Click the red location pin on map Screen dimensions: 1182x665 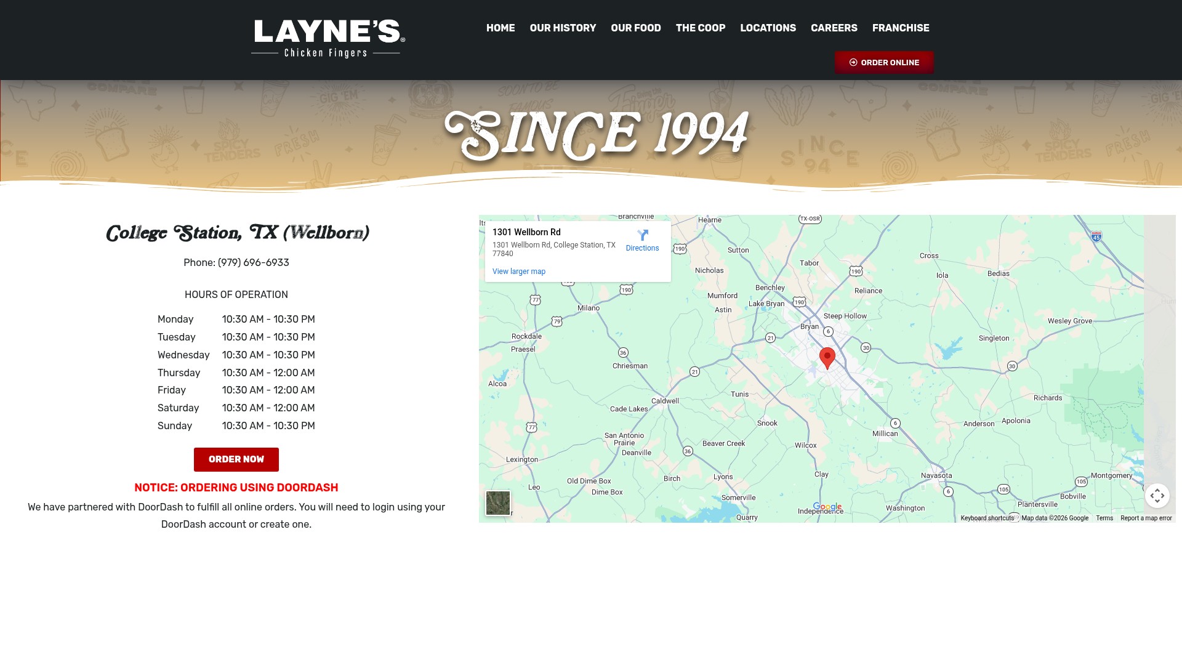tap(827, 358)
